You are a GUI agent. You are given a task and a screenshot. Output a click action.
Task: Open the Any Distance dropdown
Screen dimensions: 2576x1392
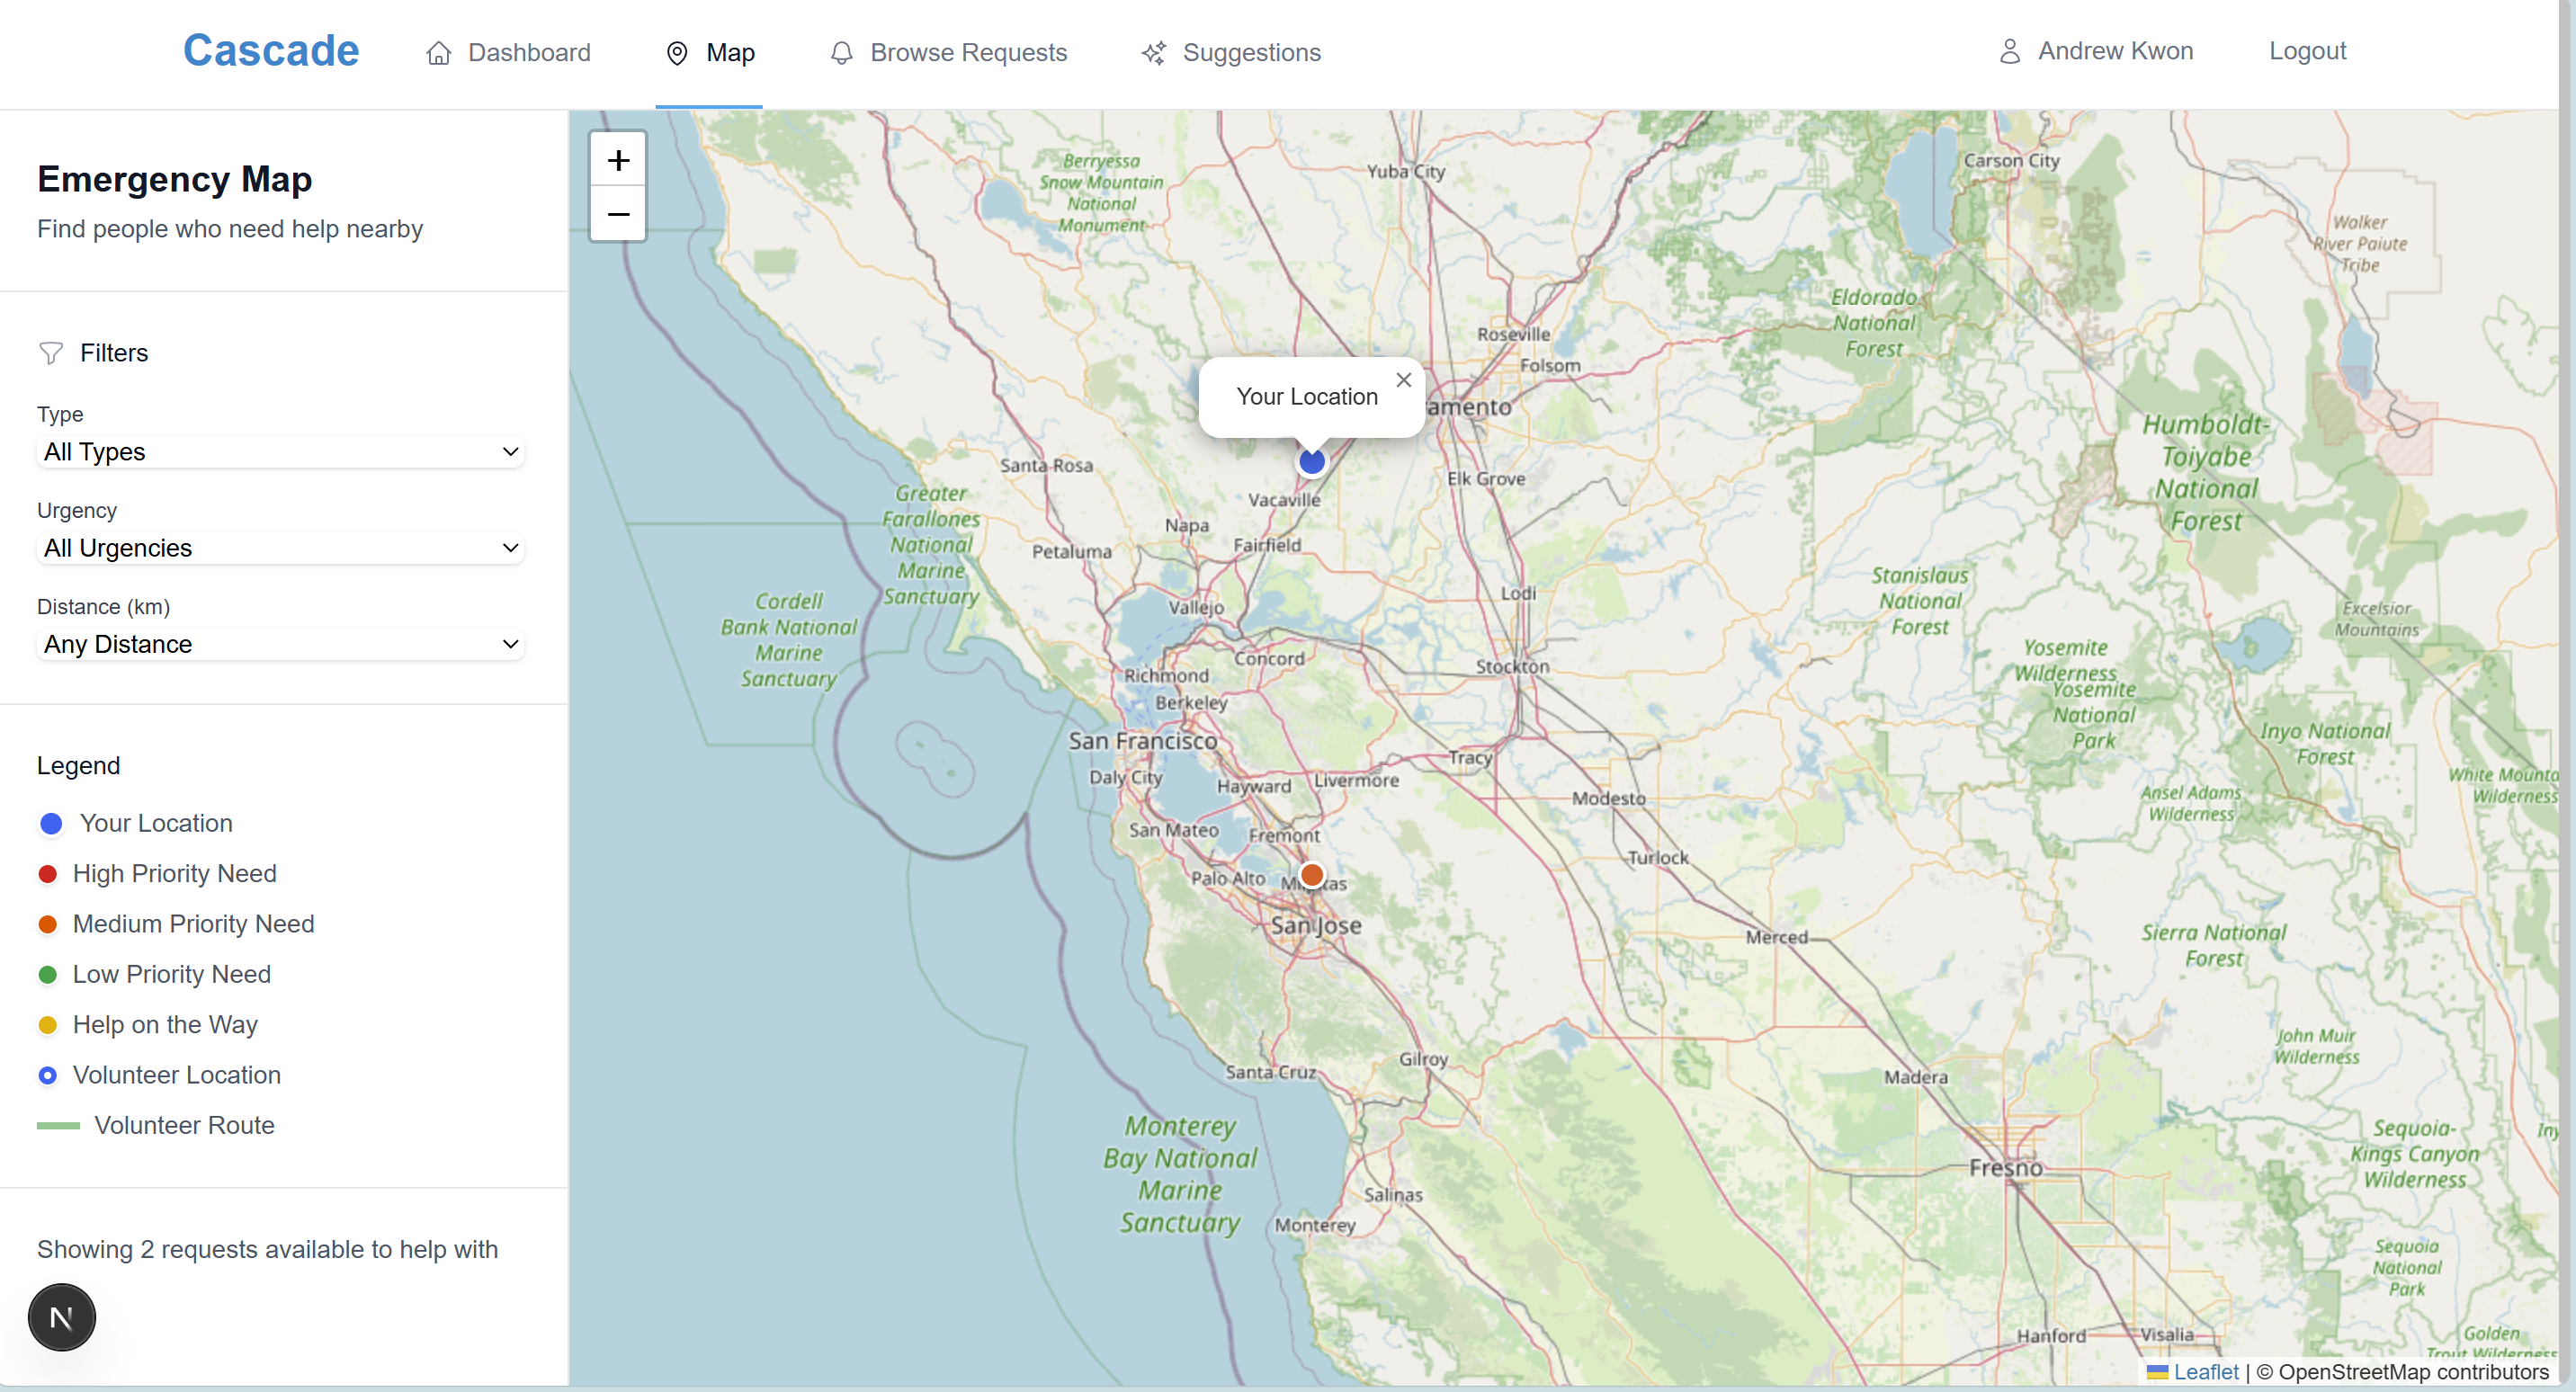coord(280,644)
